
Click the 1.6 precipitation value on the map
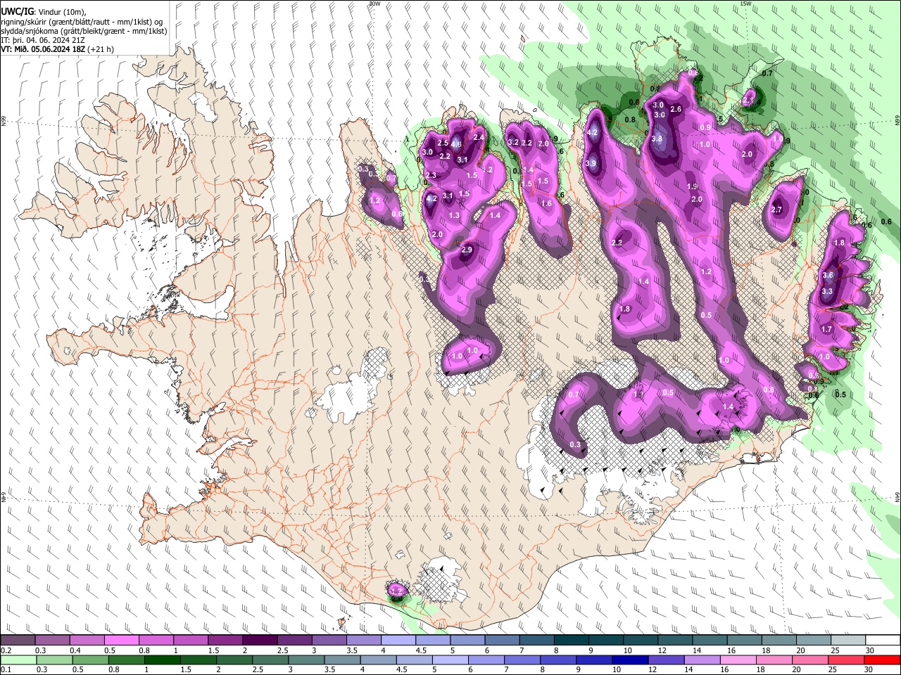[x=546, y=204]
